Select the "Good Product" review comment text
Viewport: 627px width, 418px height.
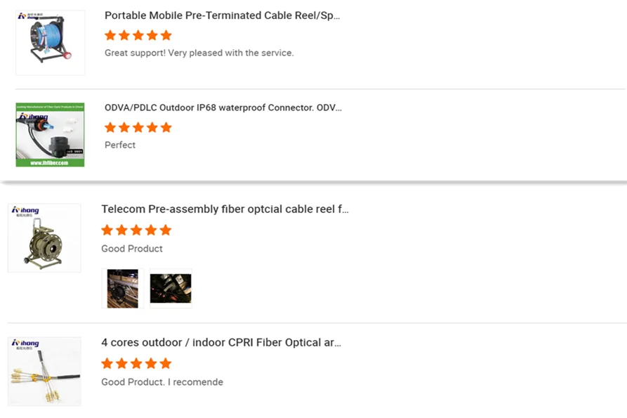click(x=132, y=249)
